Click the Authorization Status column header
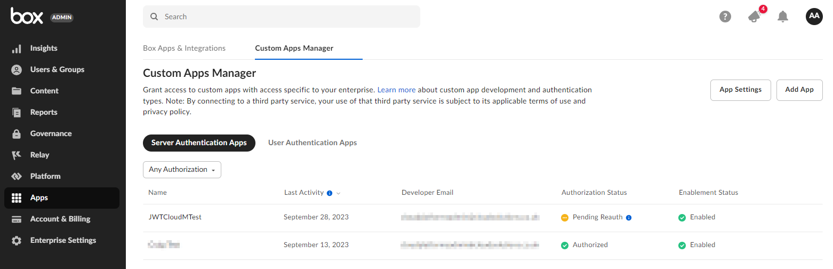833x269 pixels. coord(594,193)
